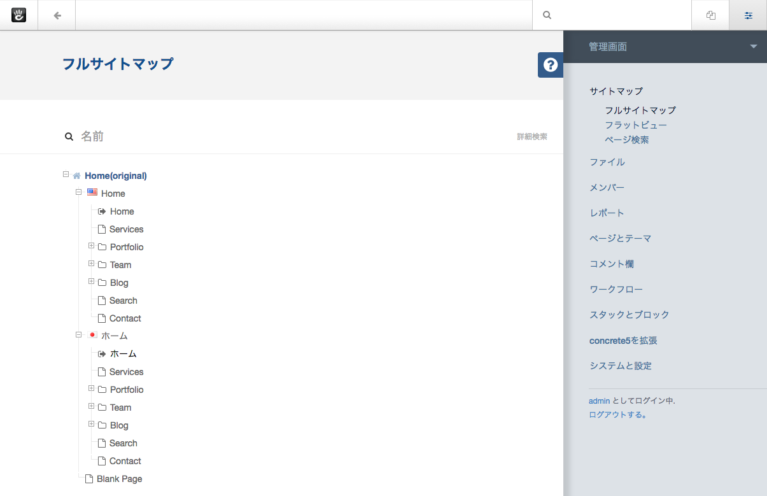The height and width of the screenshot is (496, 767).
Task: Select the Japanese ホーム language node label
Action: tap(115, 336)
